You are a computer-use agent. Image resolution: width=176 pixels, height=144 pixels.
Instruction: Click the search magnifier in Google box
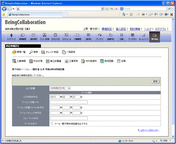[x=169, y=9]
